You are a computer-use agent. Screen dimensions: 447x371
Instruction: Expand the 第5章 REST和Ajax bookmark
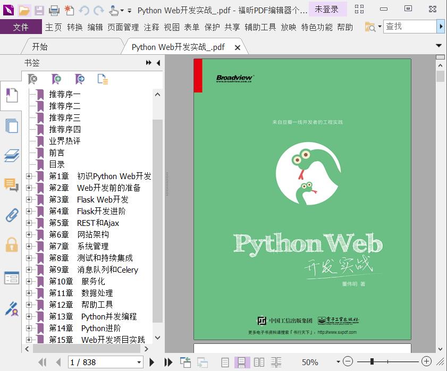(29, 223)
